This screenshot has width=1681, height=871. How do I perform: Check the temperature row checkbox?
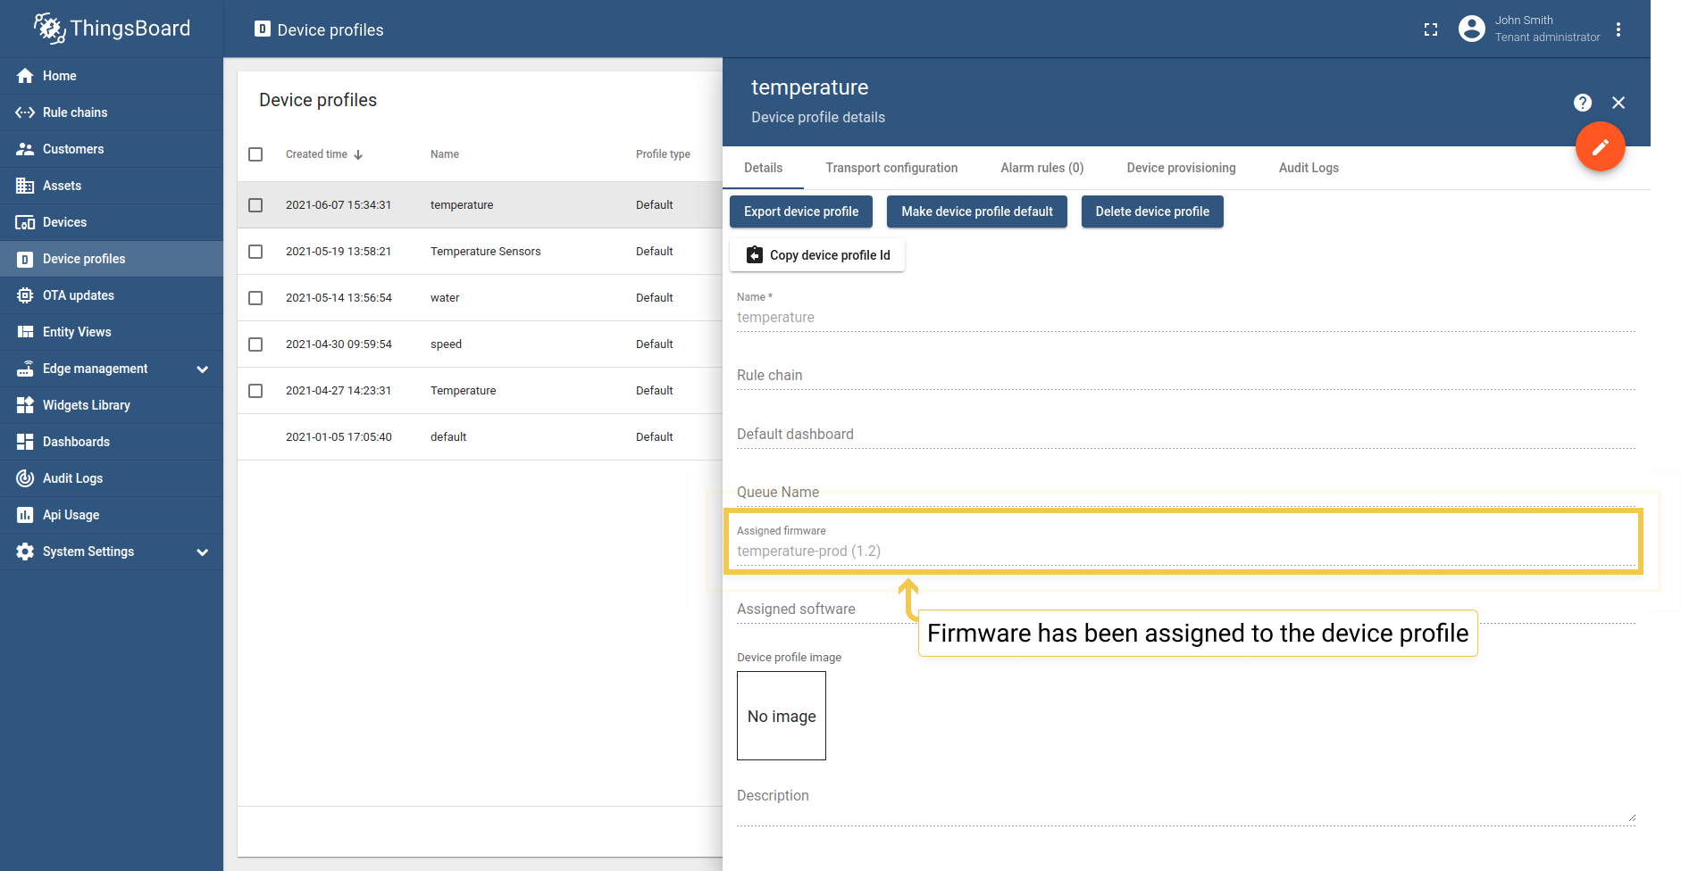point(255,204)
